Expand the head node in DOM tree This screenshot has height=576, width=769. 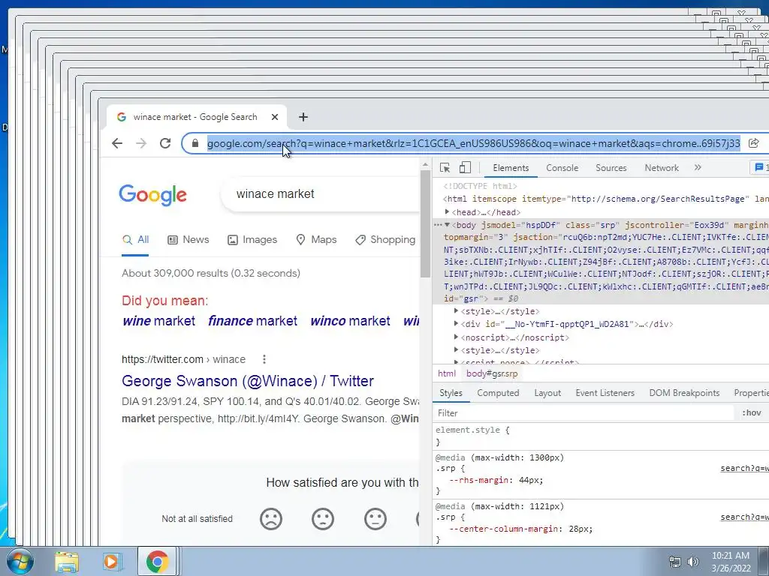point(447,212)
